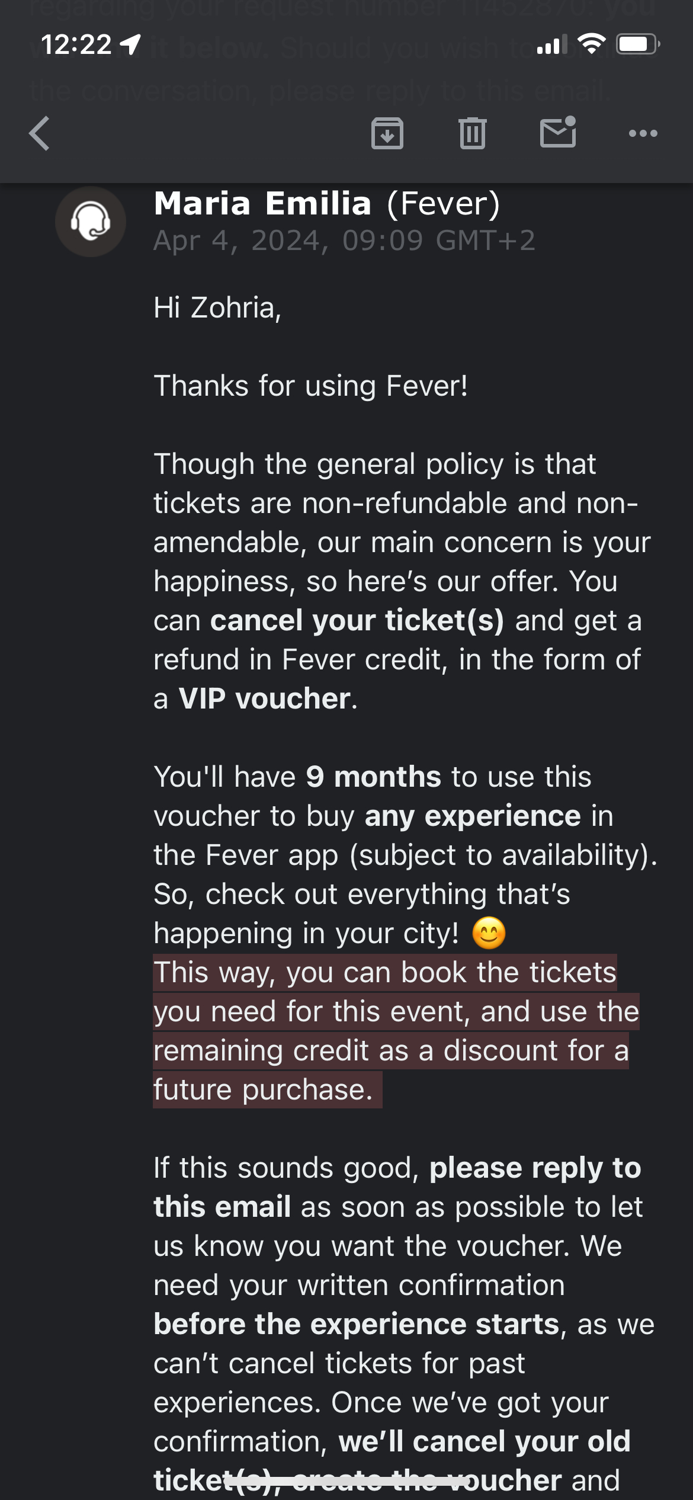Viewport: 693px width, 1500px height.
Task: Tap the cellular signal bars
Action: coord(551,44)
